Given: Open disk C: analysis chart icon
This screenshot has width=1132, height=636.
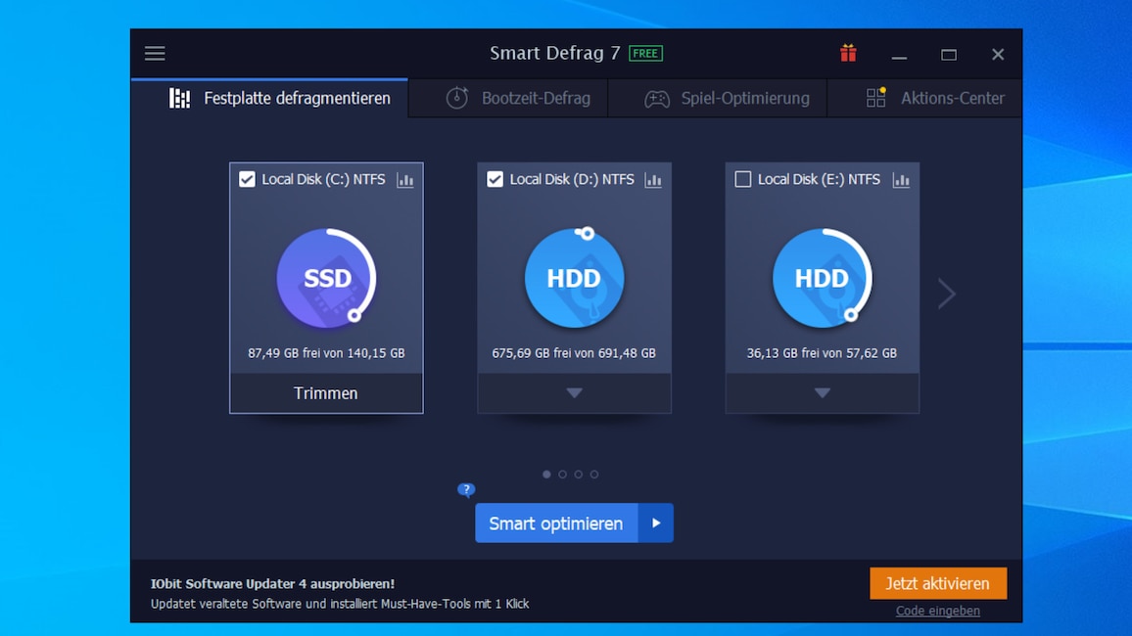Looking at the screenshot, I should point(405,180).
